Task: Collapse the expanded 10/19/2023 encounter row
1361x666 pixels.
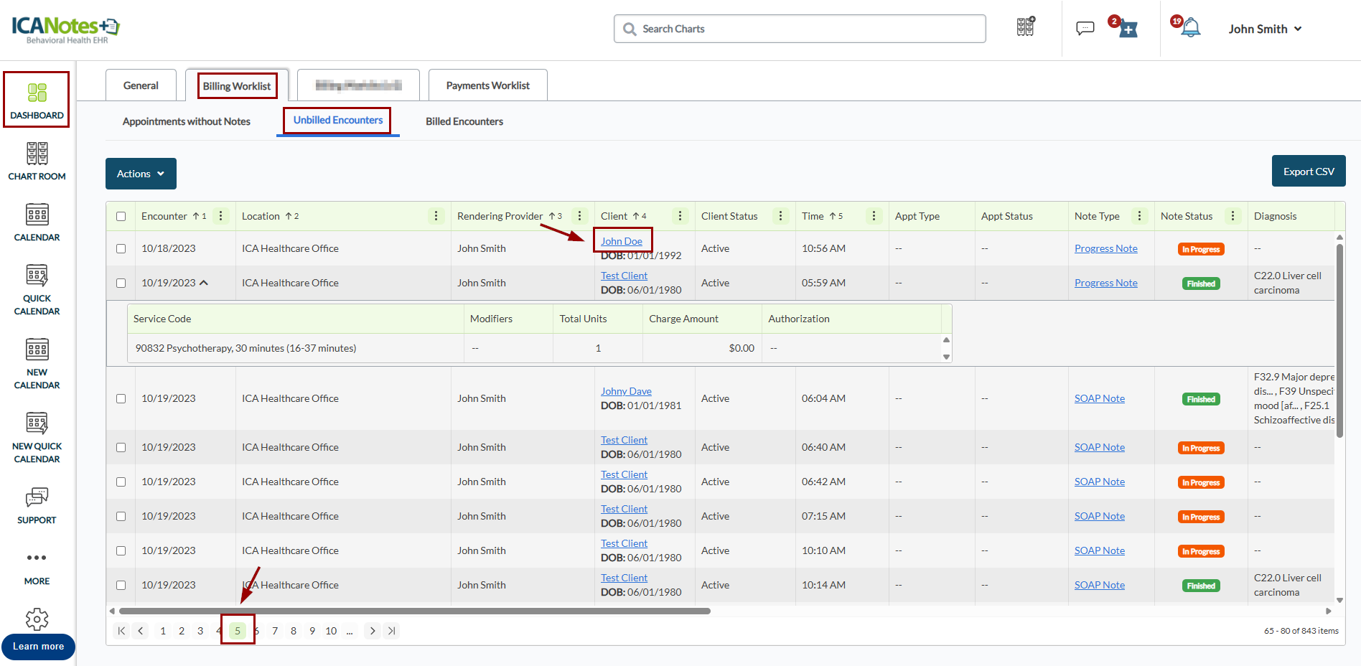Action: coord(204,283)
